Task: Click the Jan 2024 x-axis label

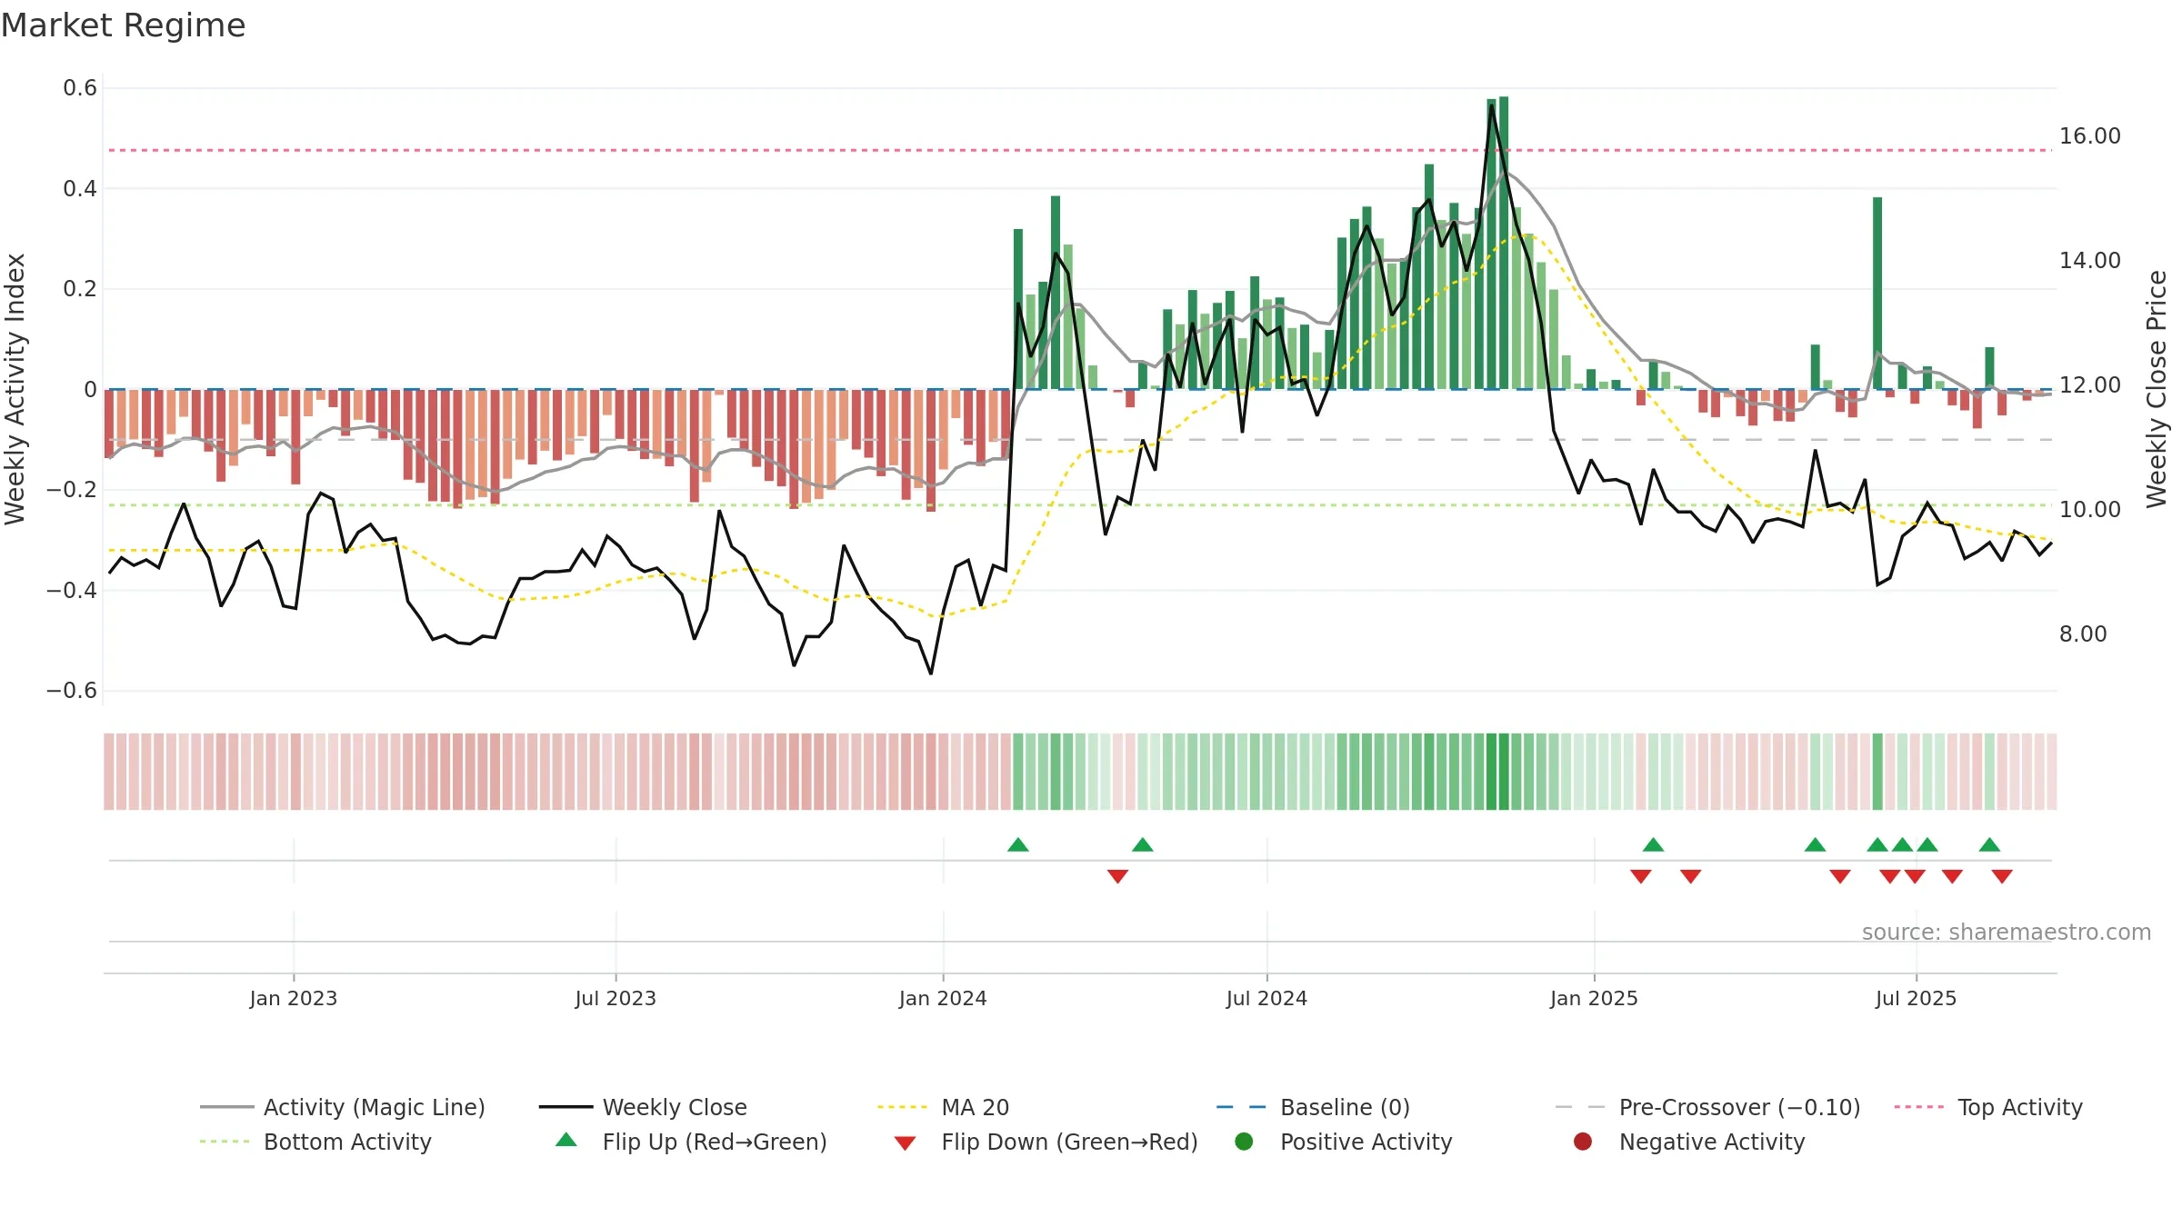Action: tap(943, 999)
